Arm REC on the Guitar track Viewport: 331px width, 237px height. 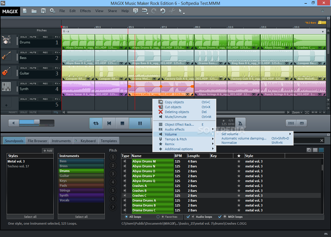tap(45, 68)
